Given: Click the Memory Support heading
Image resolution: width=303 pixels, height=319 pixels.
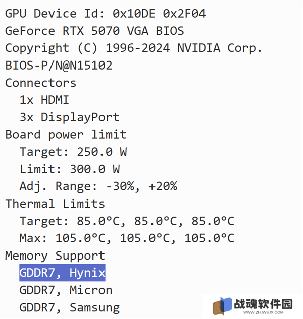Looking at the screenshot, I should tap(55, 256).
